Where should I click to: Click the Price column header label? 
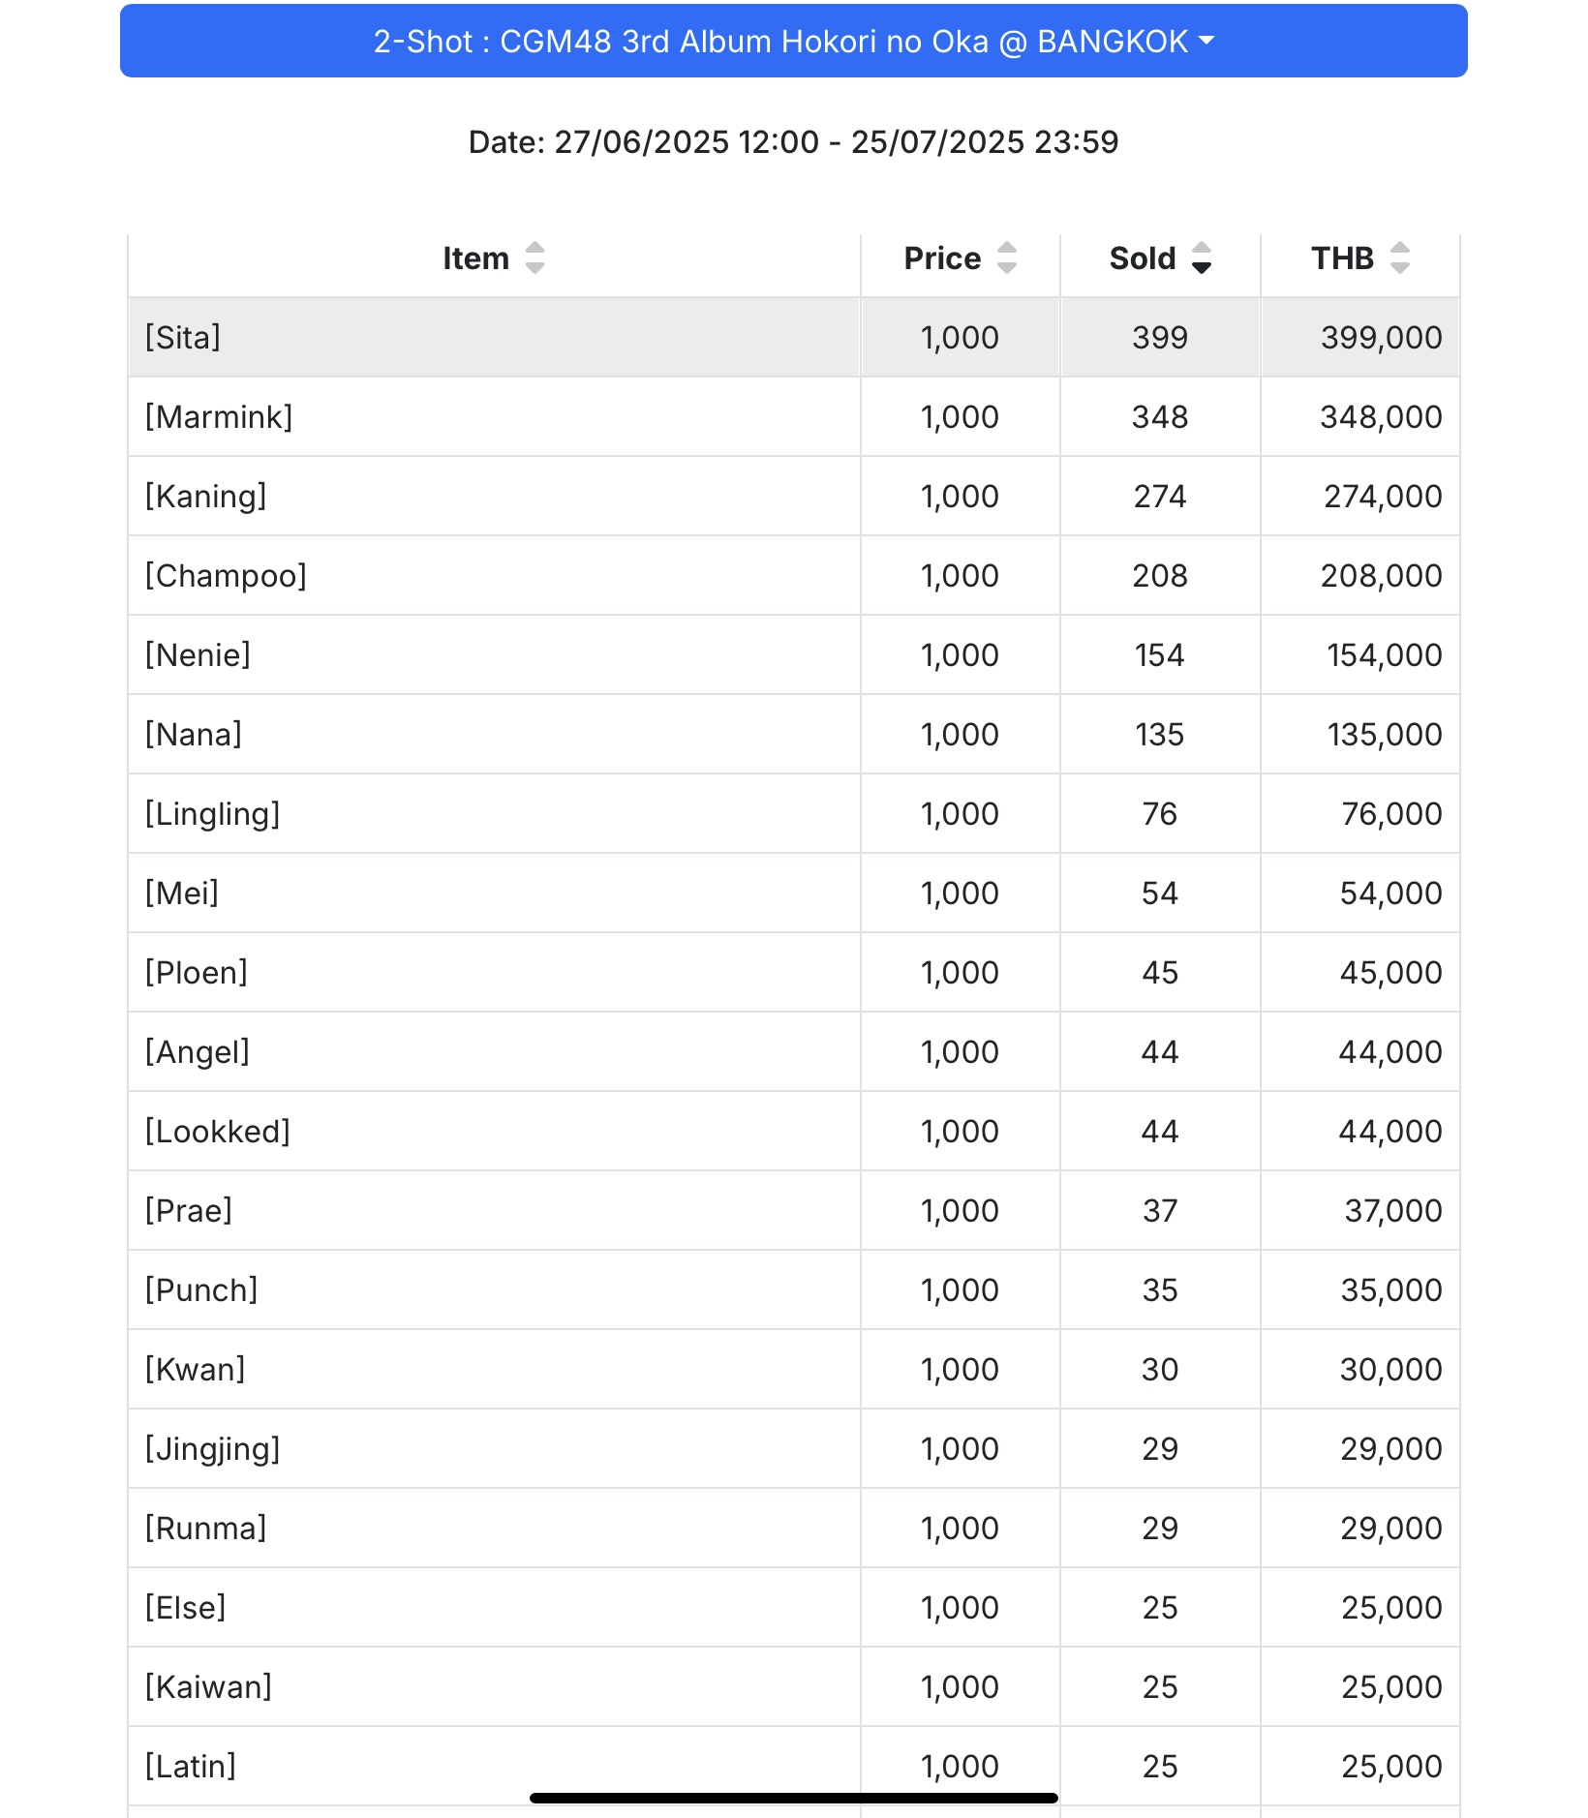click(x=941, y=258)
